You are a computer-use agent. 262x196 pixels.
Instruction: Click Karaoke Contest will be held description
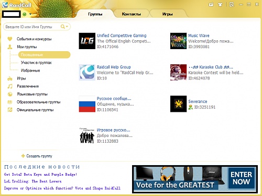click(216, 73)
